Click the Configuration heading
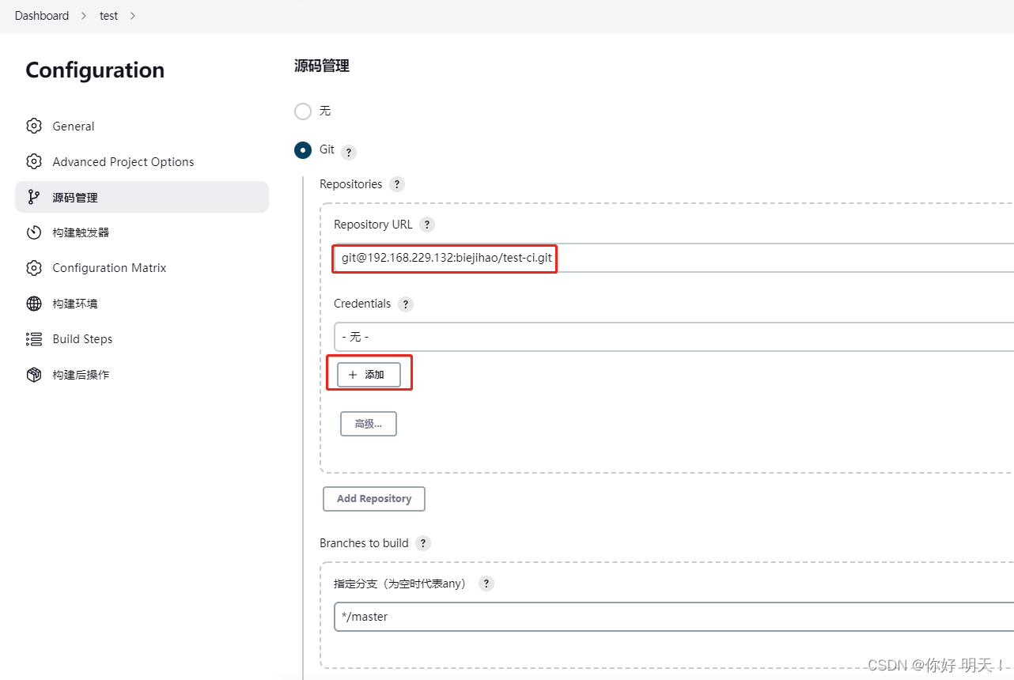The image size is (1014, 680). tap(95, 70)
